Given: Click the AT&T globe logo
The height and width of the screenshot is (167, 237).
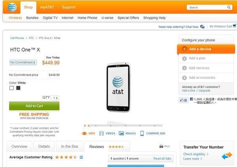Looking at the screenshot, I should click(12, 7).
